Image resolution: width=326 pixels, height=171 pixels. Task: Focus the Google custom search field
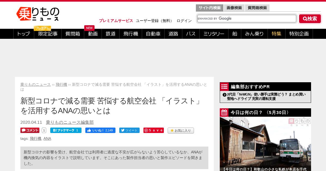coord(247,18)
